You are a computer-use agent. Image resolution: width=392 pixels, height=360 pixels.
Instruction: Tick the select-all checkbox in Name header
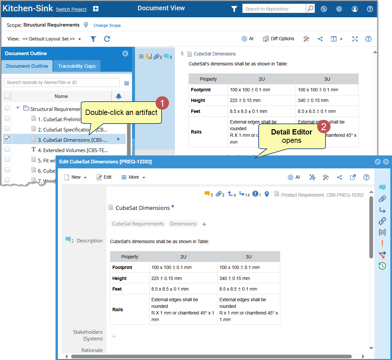[x=7, y=96]
